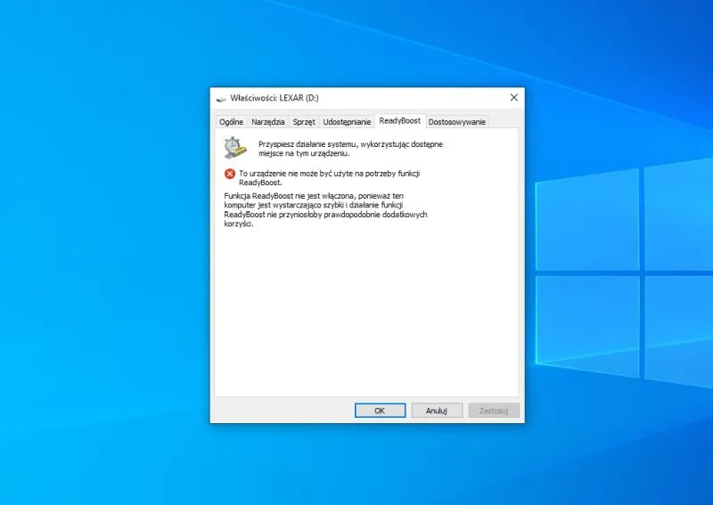The width and height of the screenshot is (713, 505).
Task: Switch to the Ogólne tab
Action: (x=231, y=122)
